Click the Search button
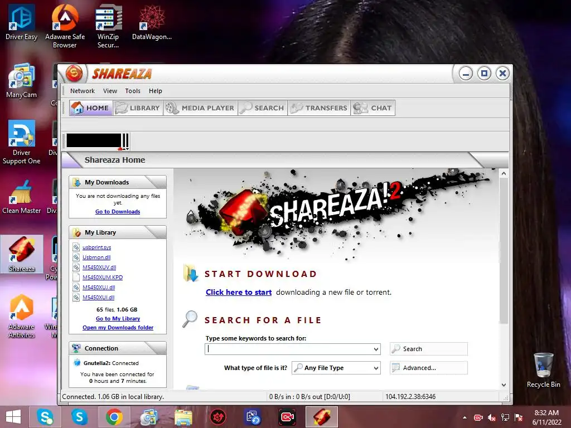Viewport: 571px width, 428px height. click(429, 349)
